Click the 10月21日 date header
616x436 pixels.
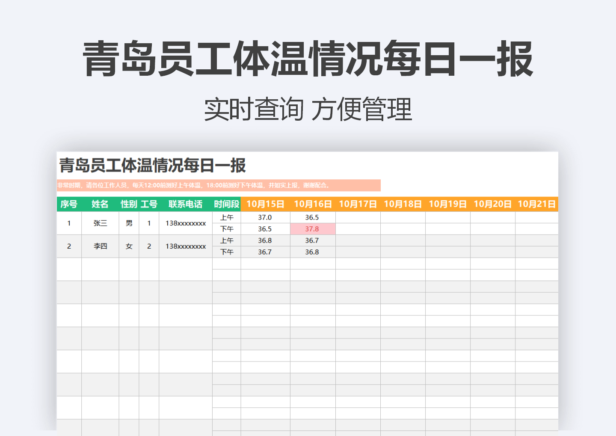pyautogui.click(x=536, y=204)
